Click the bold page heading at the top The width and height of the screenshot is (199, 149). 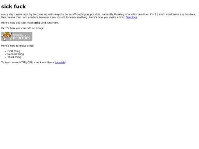click(14, 7)
